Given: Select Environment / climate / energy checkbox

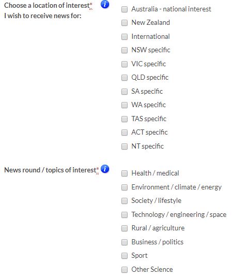Looking at the screenshot, I should (x=124, y=187).
